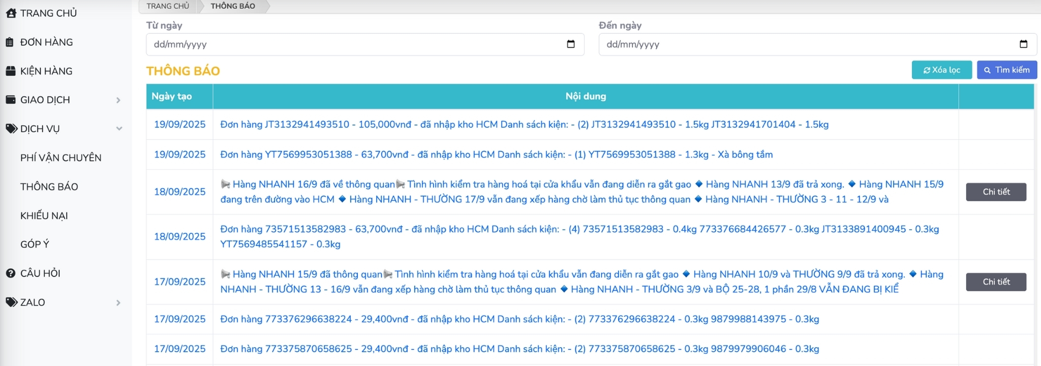Click the home icon beside TRANG CHỦ
Viewport: 1041px width, 366px height.
11,13
